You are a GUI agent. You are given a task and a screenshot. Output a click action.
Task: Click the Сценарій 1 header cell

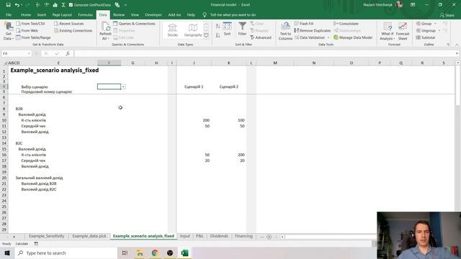point(194,86)
